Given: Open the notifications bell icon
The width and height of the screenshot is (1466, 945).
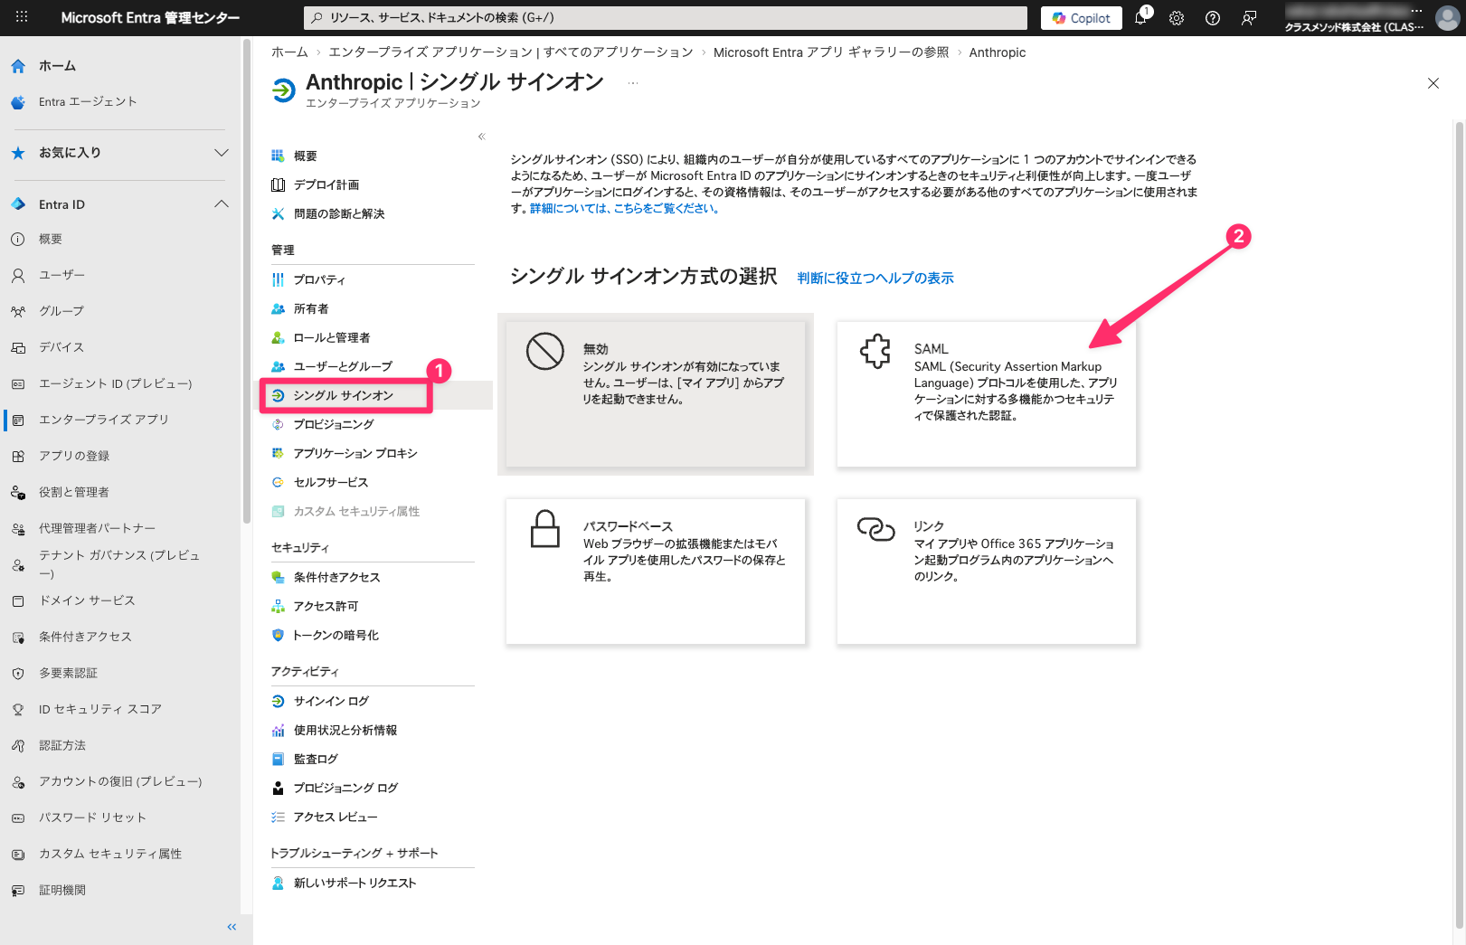Looking at the screenshot, I should (1140, 18).
